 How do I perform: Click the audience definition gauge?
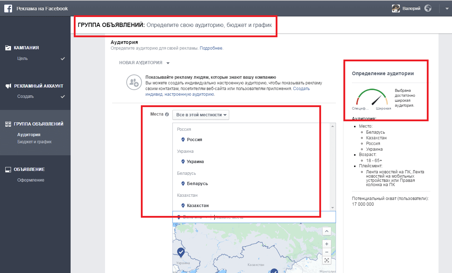click(x=371, y=97)
